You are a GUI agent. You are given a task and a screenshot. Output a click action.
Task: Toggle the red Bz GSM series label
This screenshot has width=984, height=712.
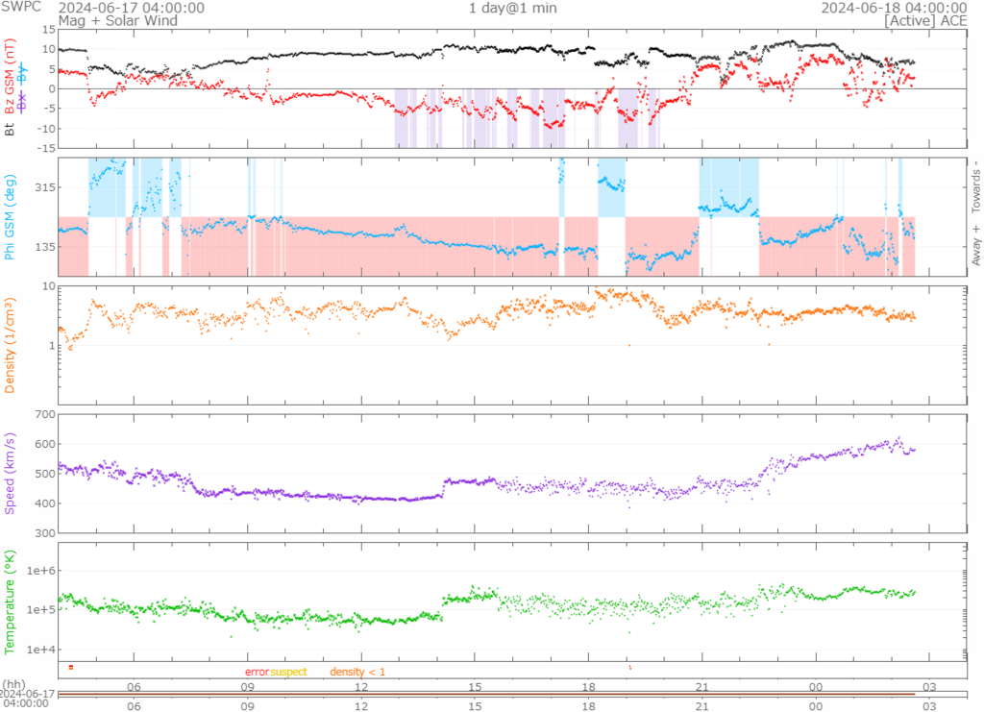click(x=10, y=76)
